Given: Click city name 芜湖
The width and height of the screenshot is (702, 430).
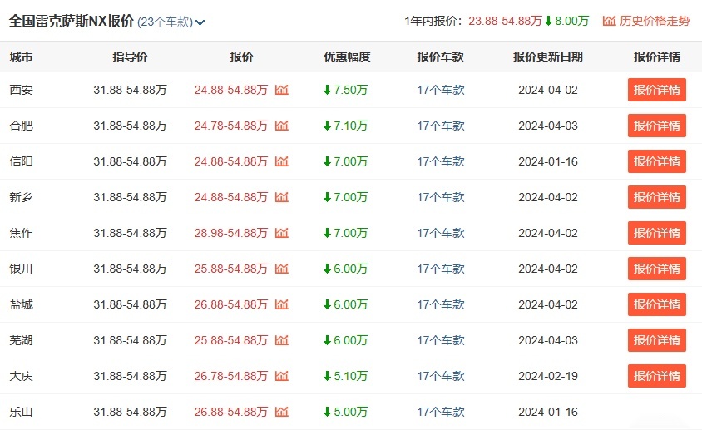Looking at the screenshot, I should (21, 341).
